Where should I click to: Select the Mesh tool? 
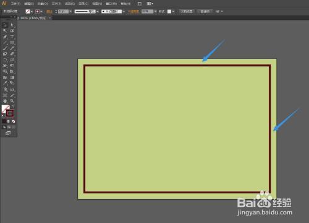click(5, 78)
